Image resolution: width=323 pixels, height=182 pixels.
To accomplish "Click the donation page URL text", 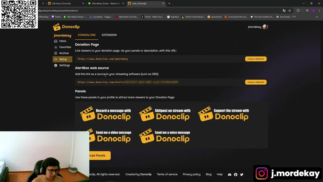I will point(103,59).
